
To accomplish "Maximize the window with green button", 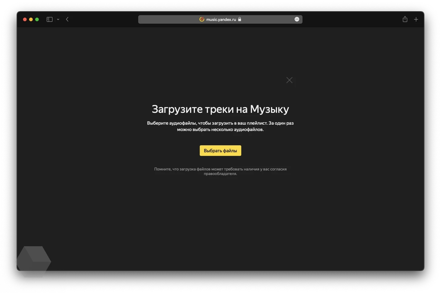I will click(x=37, y=19).
